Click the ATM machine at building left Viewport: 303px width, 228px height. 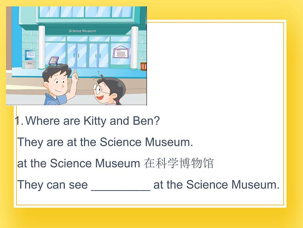tap(30, 59)
